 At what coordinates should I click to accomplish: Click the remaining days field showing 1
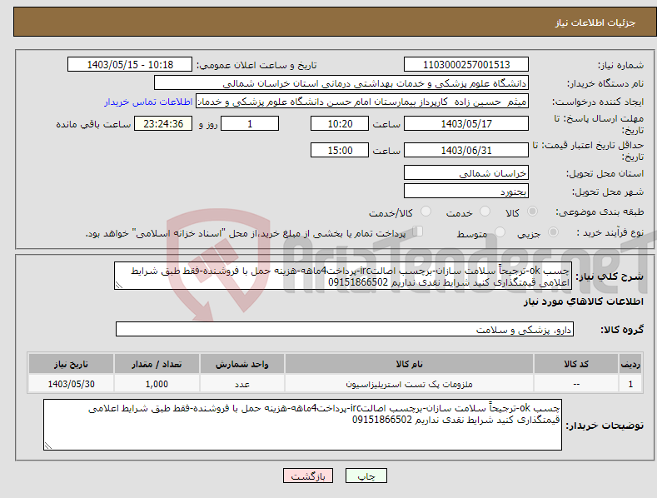250,123
